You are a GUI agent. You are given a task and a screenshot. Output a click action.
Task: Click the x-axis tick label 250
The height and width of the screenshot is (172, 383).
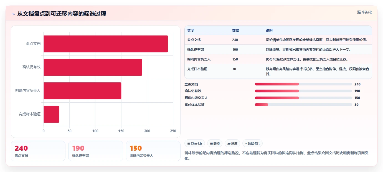coord(173,131)
